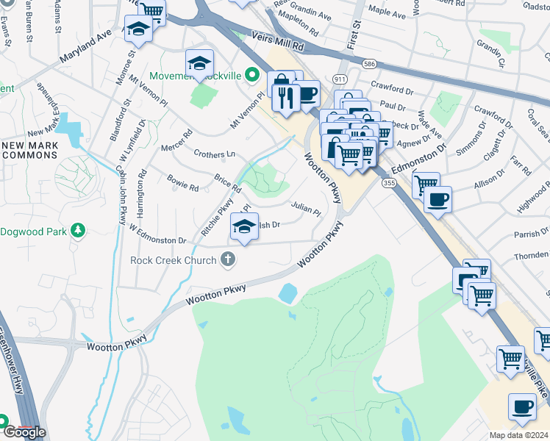This screenshot has height=441, width=550.
Task: Open the cafe marker near the Map data label
Action: click(522, 409)
